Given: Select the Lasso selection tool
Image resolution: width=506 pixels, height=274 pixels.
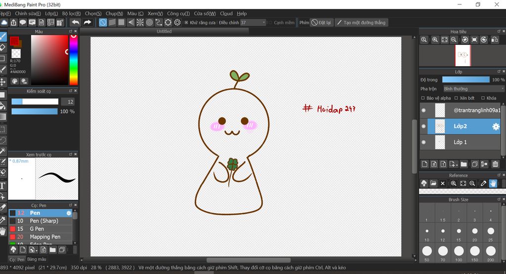Looking at the screenshot, I should (x=2, y=140).
